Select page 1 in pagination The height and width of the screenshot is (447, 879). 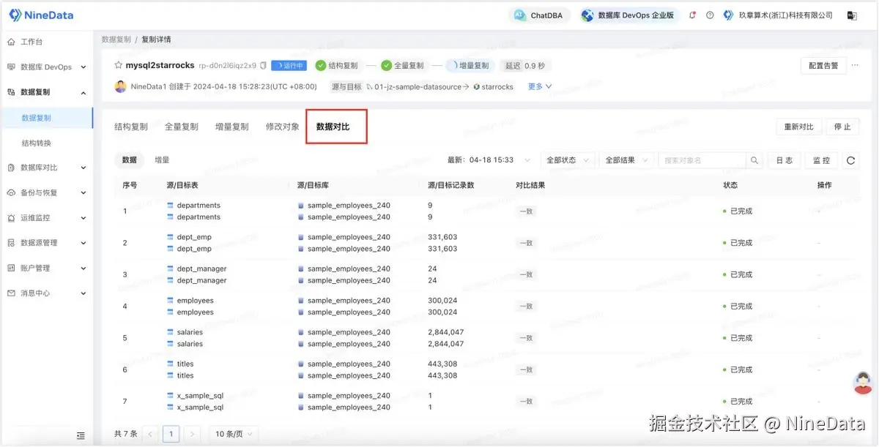point(171,434)
